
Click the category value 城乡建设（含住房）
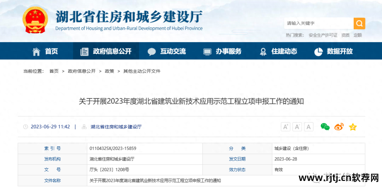(291, 148)
